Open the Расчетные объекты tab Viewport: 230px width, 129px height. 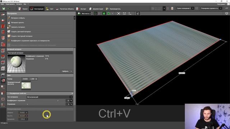click(65, 9)
